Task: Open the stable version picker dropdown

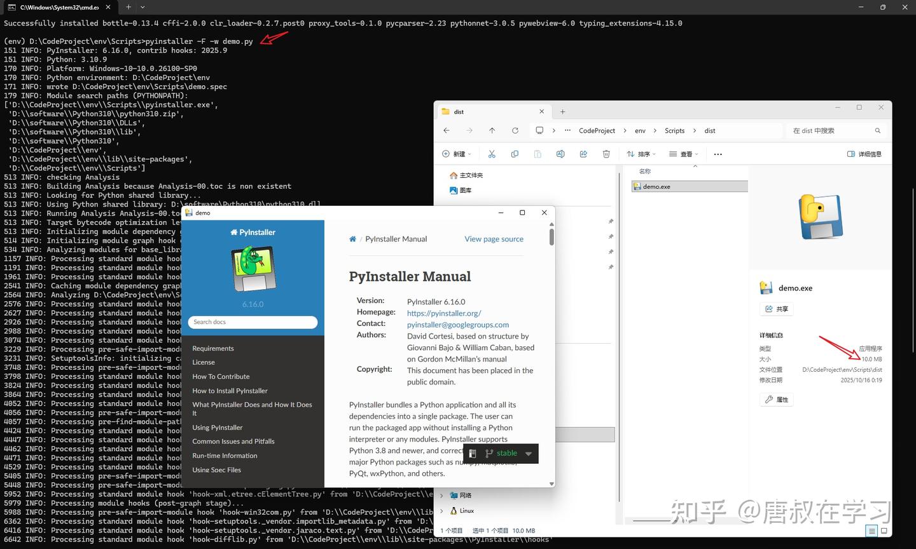Action: (x=529, y=453)
